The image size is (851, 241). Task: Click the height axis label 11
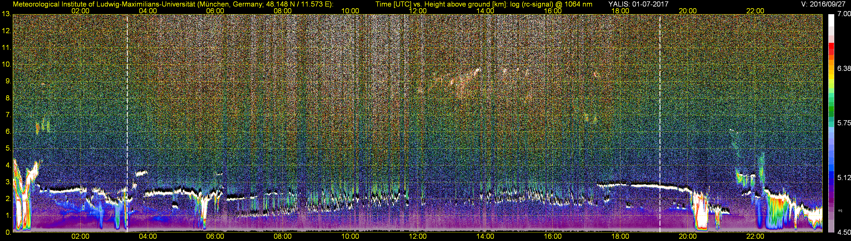pyautogui.click(x=6, y=48)
